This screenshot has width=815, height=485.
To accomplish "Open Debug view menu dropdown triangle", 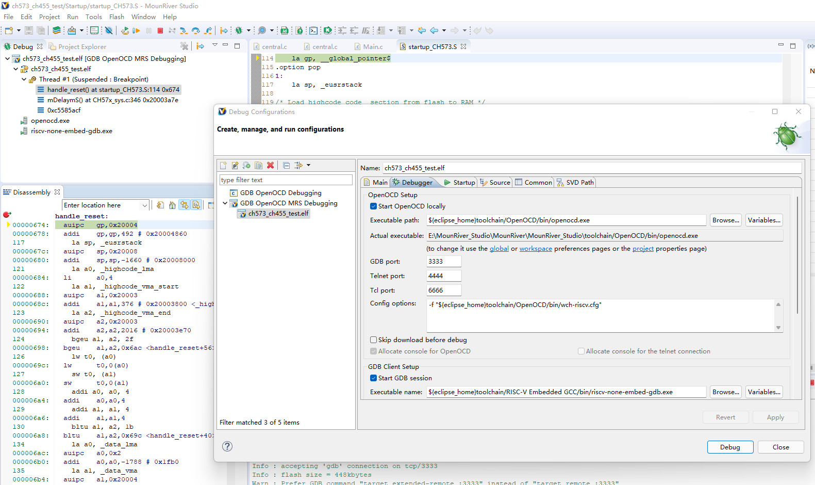I will click(x=215, y=45).
